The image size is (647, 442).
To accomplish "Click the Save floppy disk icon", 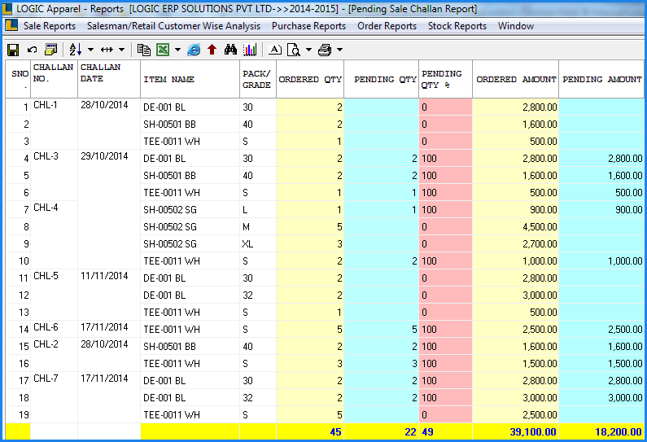I will (x=13, y=50).
